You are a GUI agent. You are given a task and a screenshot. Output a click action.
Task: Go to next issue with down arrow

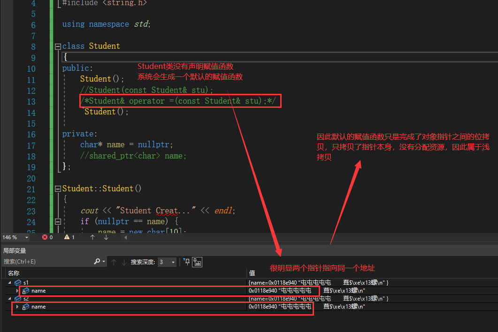pyautogui.click(x=106, y=237)
